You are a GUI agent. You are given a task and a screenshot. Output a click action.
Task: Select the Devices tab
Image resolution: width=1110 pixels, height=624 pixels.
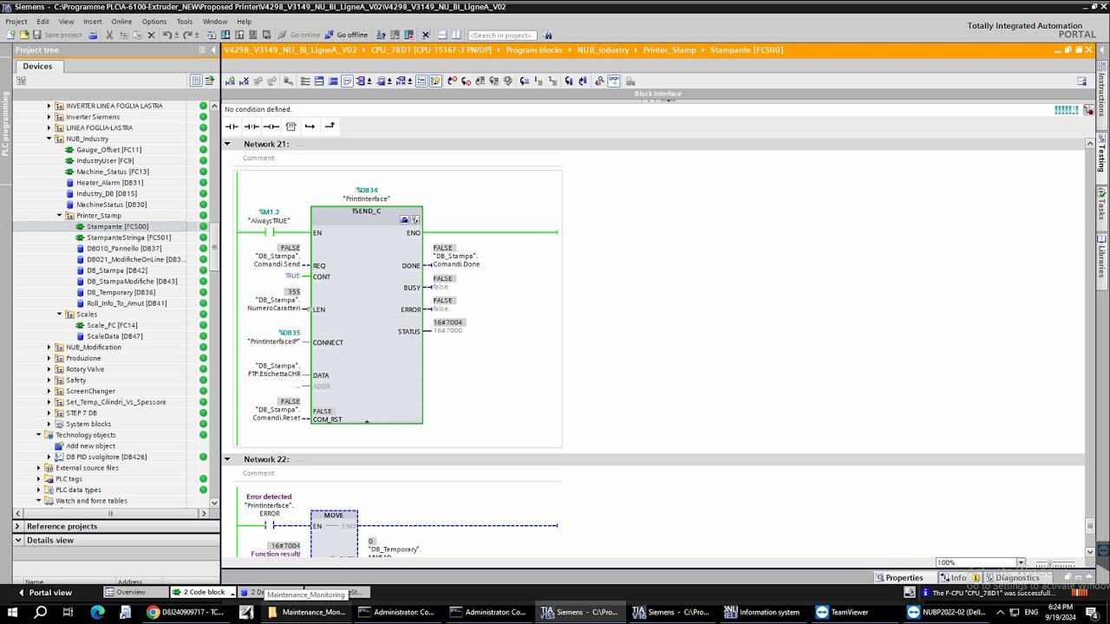click(37, 66)
